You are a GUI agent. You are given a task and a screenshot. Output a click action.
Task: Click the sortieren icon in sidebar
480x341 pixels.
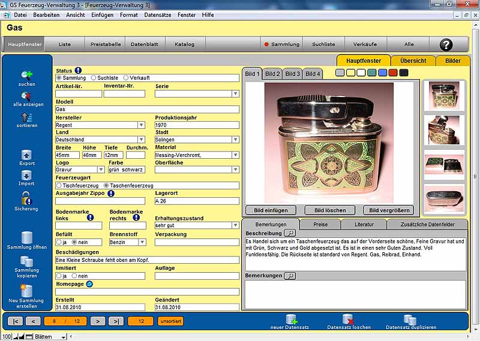pos(26,117)
